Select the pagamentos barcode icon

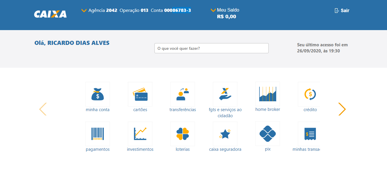[97, 134]
